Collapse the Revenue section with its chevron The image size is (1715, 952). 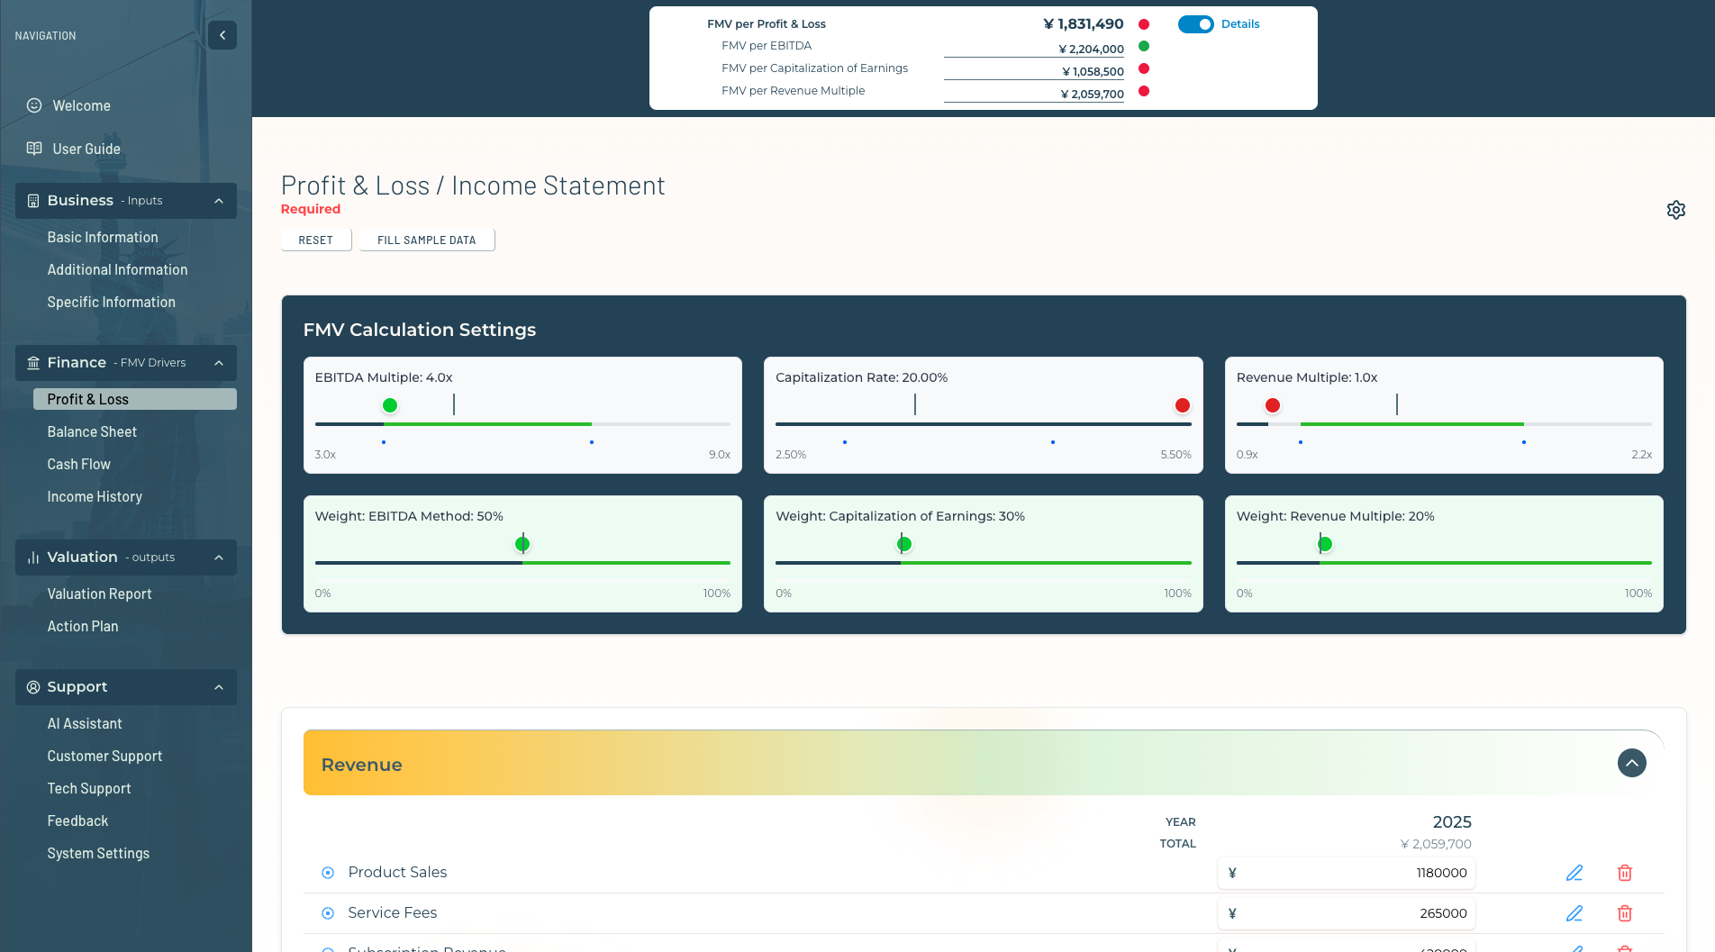coord(1631,763)
